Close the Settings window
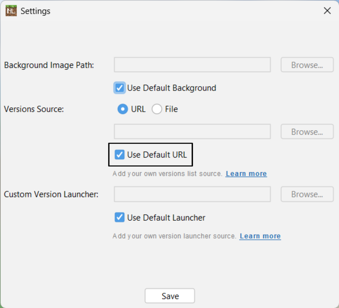 327,11
